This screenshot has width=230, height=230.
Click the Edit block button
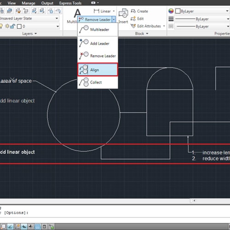coord(137,19)
